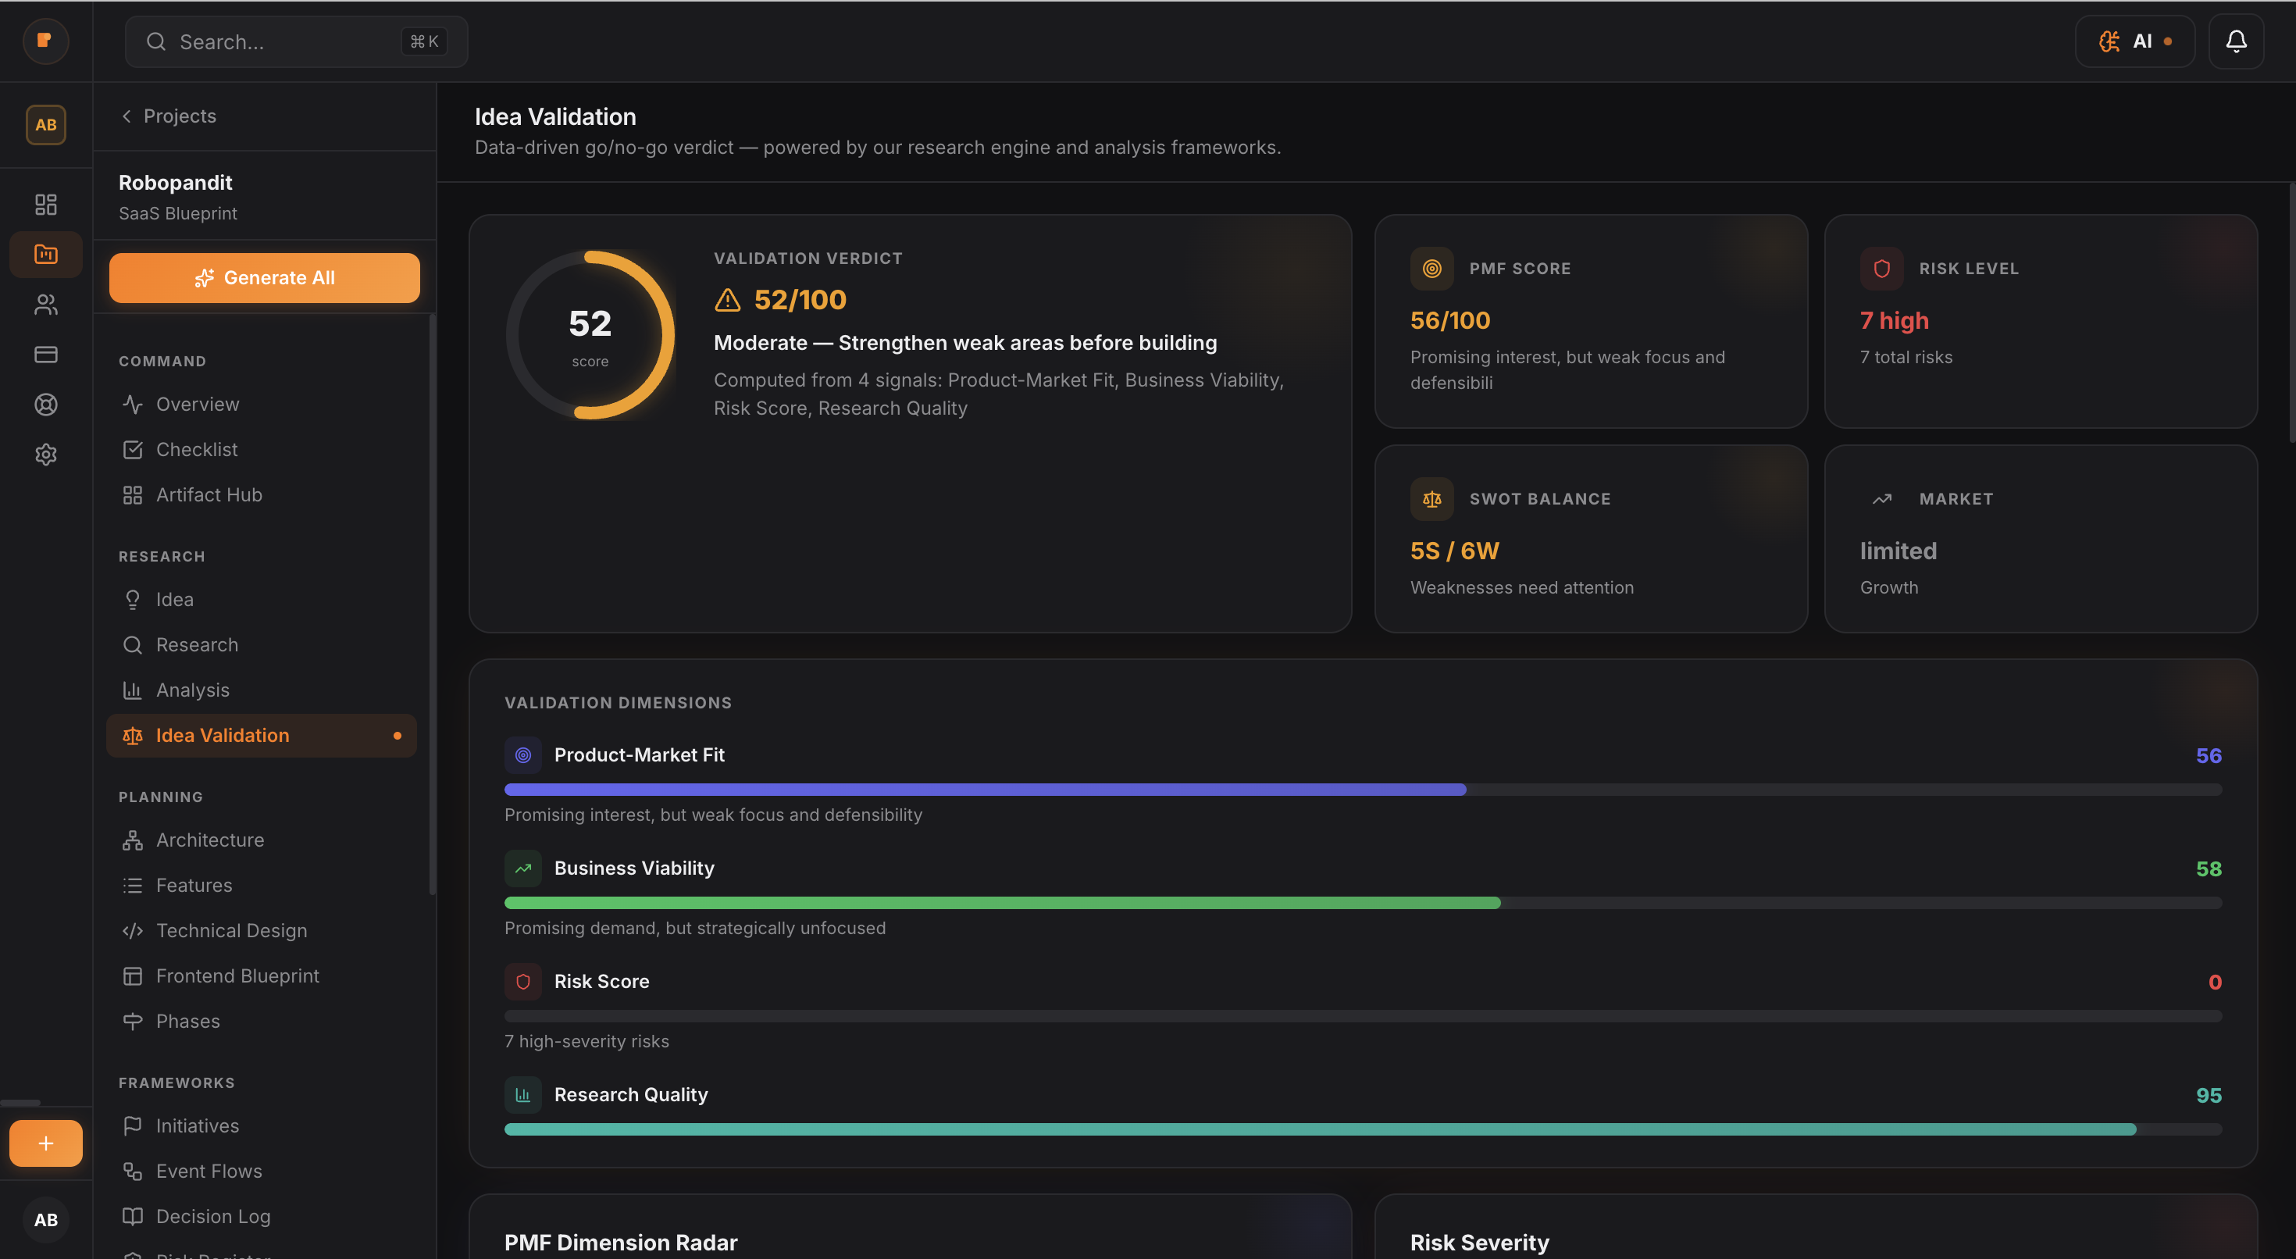This screenshot has width=2296, height=1259.
Task: Go back to Projects via chevron
Action: tap(127, 116)
